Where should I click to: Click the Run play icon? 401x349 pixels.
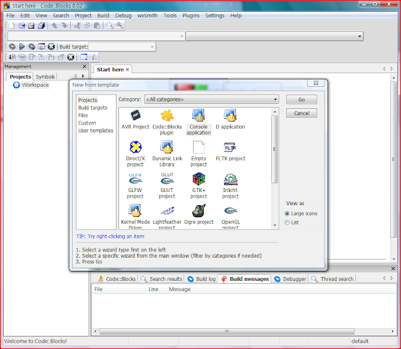click(22, 47)
